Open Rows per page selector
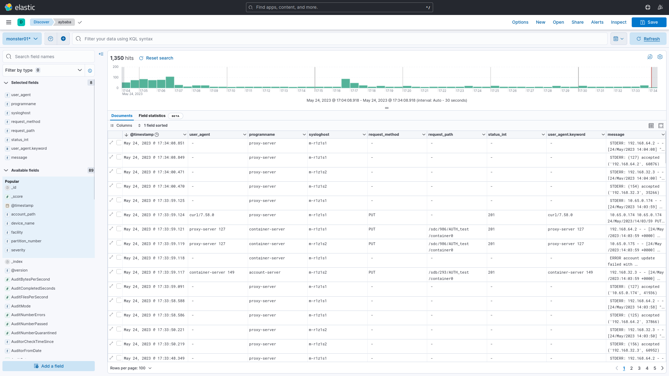The image size is (669, 376). pos(131,368)
